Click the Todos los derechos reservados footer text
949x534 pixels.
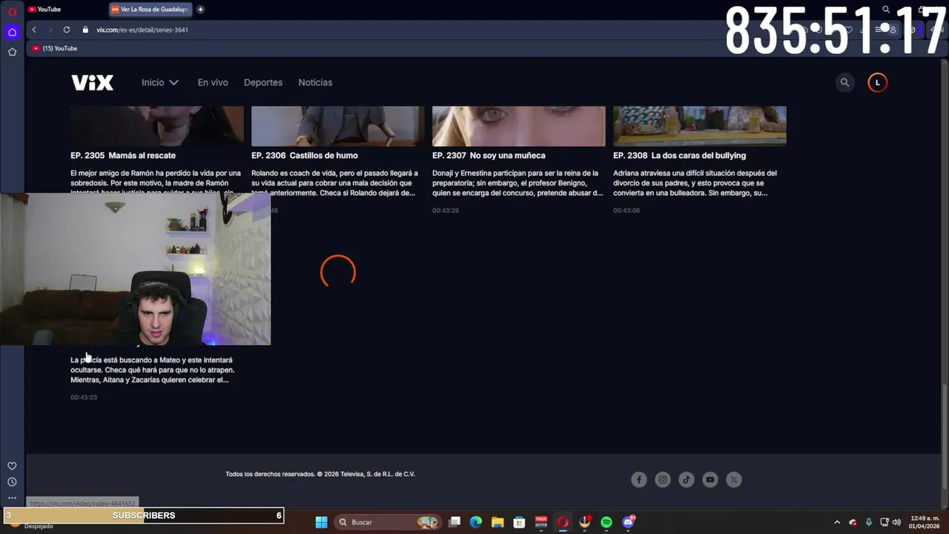click(x=320, y=474)
